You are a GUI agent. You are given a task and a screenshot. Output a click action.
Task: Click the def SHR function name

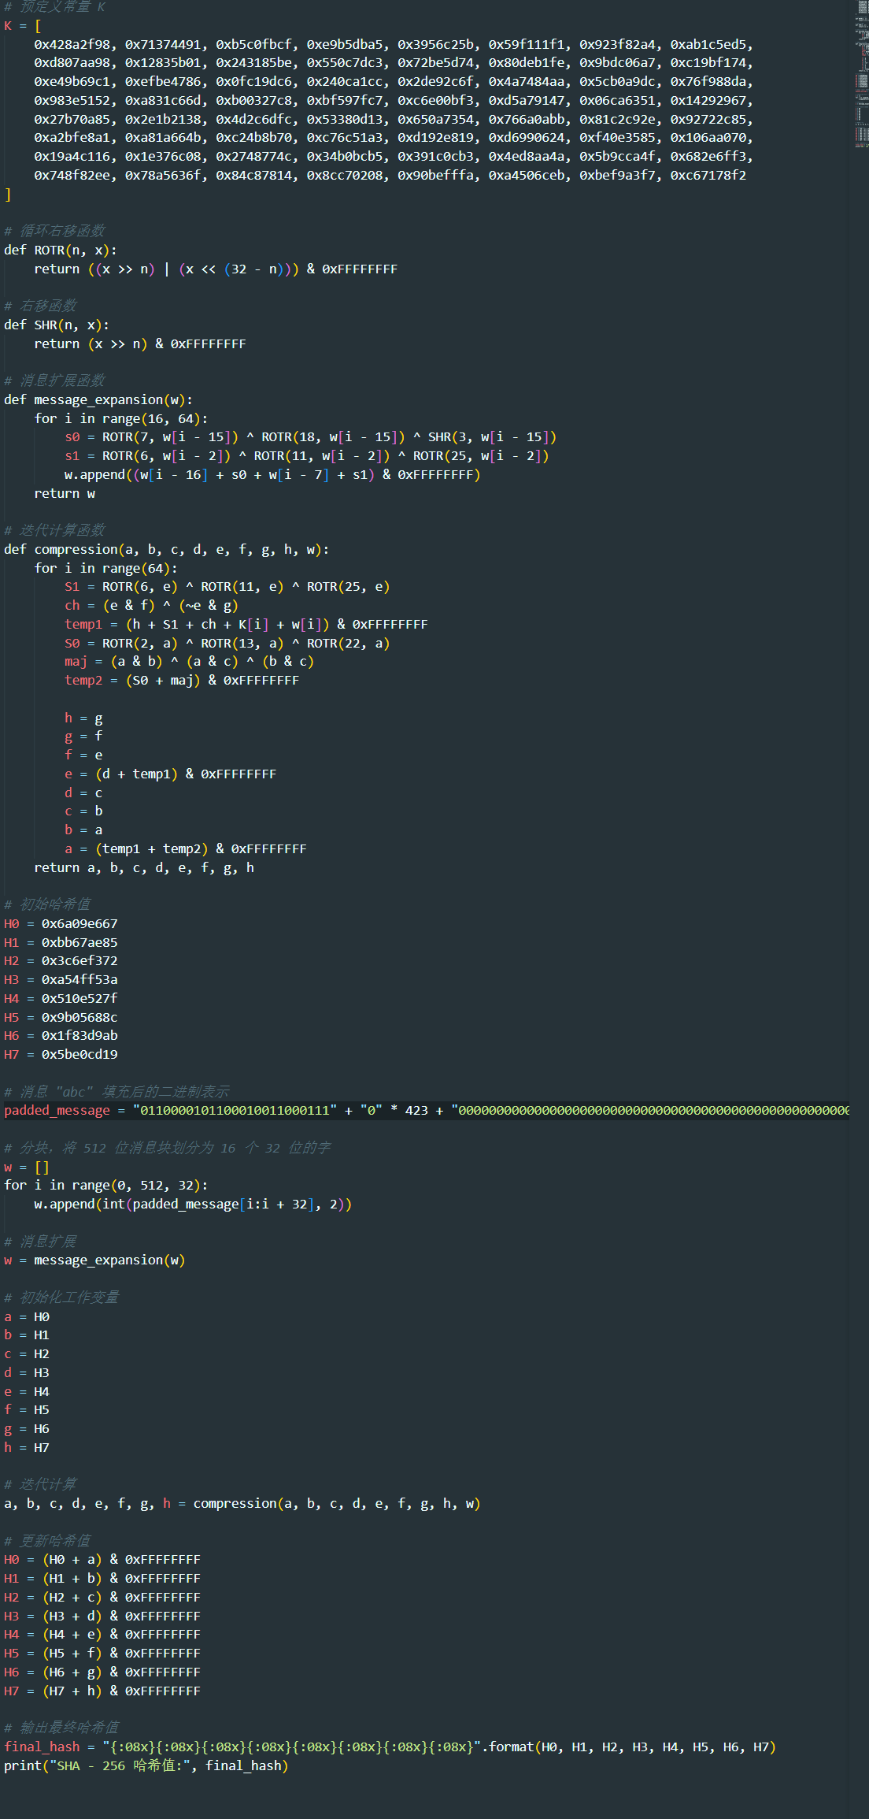pyautogui.click(x=45, y=325)
